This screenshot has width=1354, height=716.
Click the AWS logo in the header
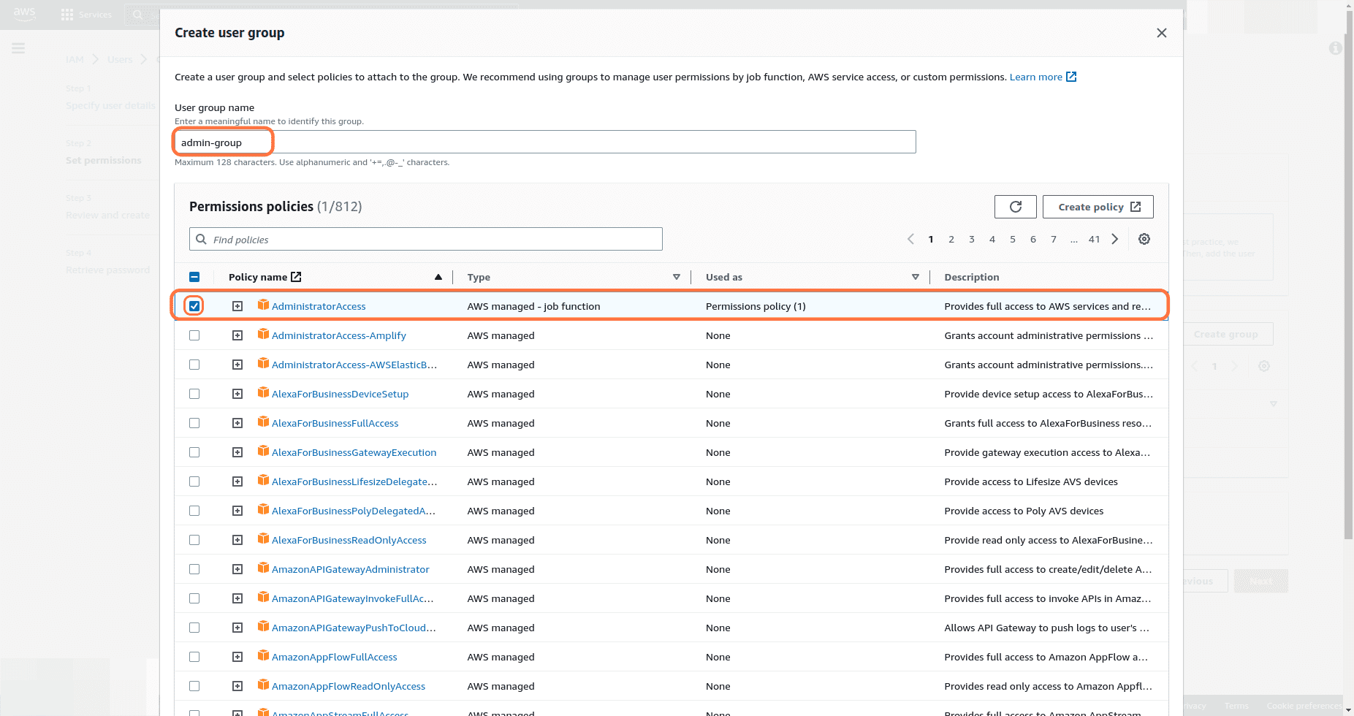pos(24,13)
